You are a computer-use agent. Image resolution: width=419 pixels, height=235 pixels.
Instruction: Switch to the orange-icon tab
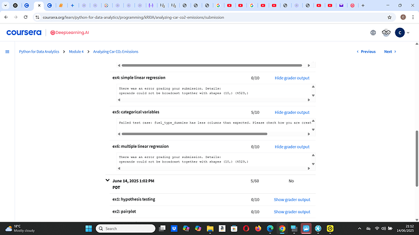click(x=61, y=5)
